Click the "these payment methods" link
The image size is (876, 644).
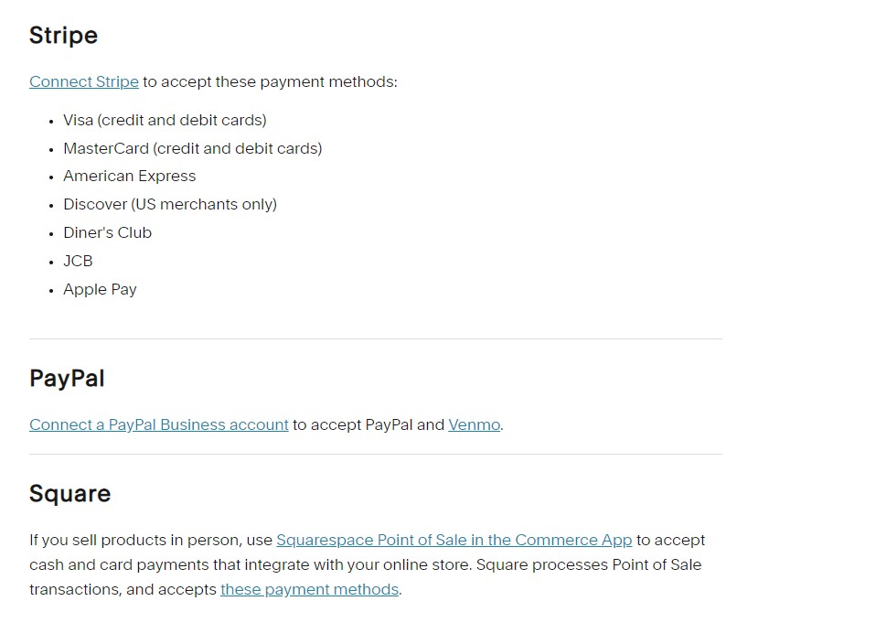[309, 589]
